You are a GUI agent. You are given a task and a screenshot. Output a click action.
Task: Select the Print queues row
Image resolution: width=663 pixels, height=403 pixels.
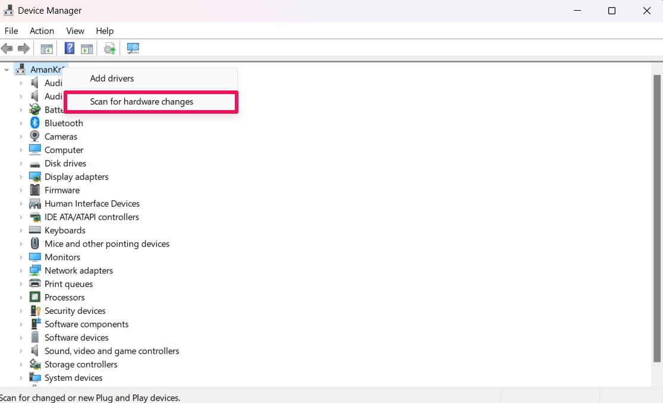coord(68,284)
